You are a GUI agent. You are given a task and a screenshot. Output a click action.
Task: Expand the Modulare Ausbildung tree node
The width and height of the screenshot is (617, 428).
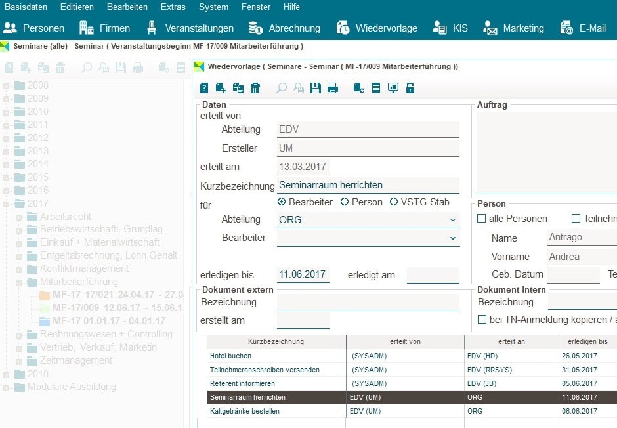(x=7, y=387)
